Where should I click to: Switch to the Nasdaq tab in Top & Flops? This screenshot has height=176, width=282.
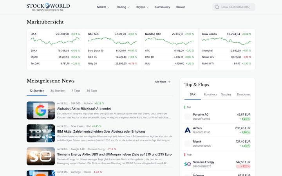coord(226,95)
